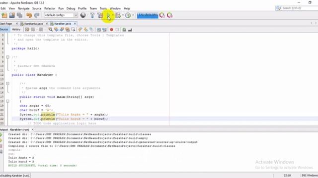Click the second green Re-run arrow in Output

pos(1,140)
